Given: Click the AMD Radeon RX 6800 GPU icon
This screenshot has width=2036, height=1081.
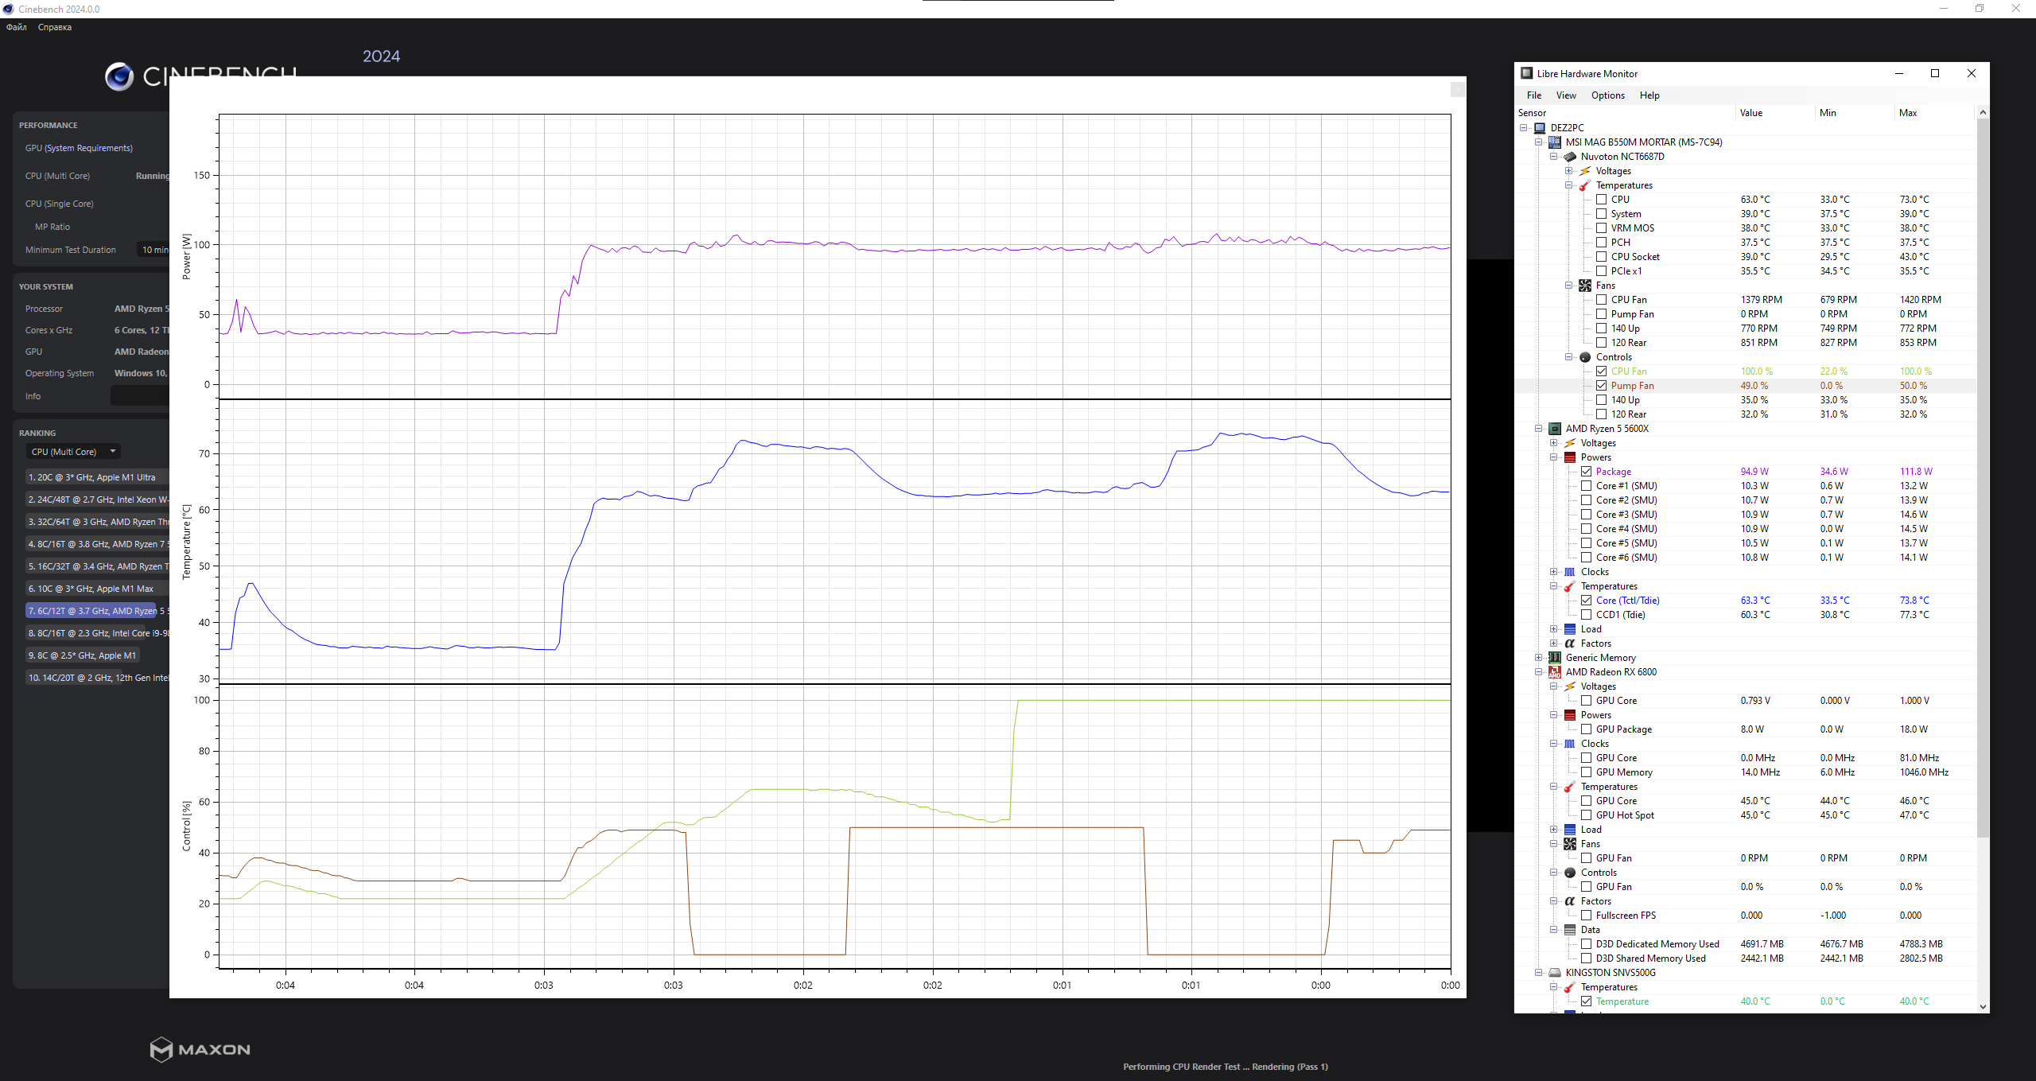Looking at the screenshot, I should point(1555,672).
